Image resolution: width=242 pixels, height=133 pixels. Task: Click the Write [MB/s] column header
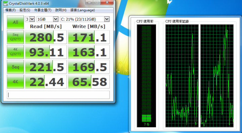(89, 27)
